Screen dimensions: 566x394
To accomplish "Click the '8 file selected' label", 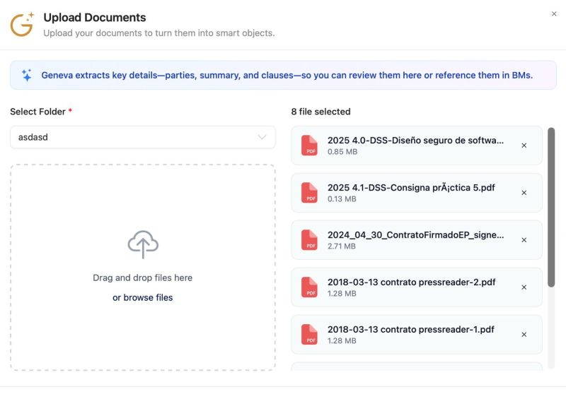I will pos(321,112).
